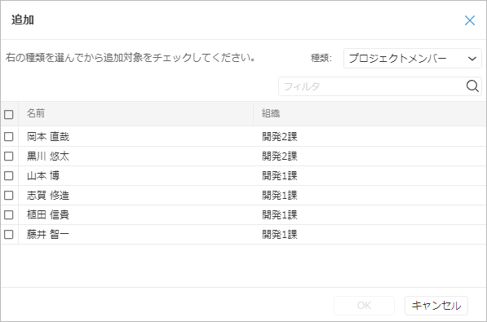Enable the checkbox for 植田 信貴

[x=9, y=215]
